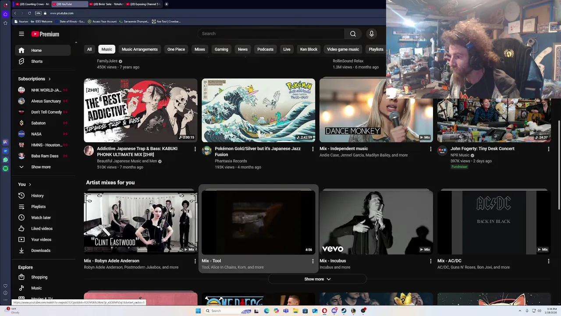This screenshot has width=561, height=316.
Task: Open Axe Tool Crowbar bookmark
Action: tap(166, 22)
